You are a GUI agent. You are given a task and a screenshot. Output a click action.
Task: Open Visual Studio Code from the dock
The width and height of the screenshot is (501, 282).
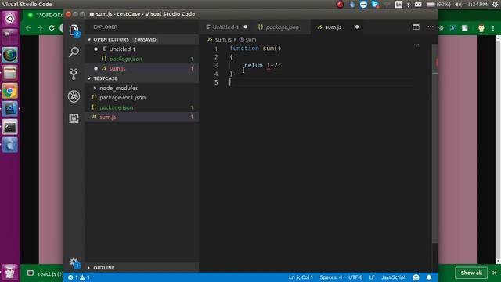(x=10, y=109)
